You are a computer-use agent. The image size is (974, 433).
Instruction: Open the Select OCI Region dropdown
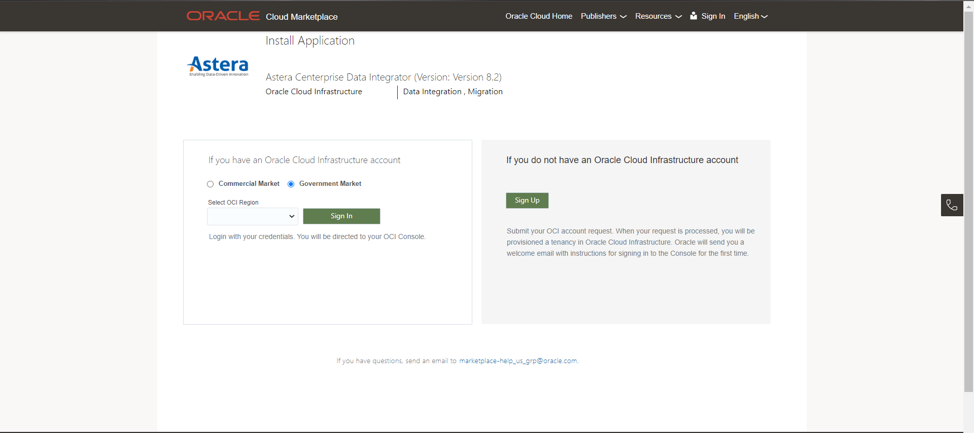pos(252,216)
